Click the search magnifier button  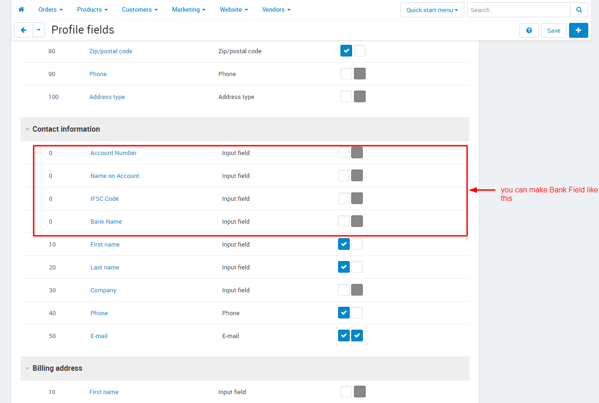coord(579,10)
